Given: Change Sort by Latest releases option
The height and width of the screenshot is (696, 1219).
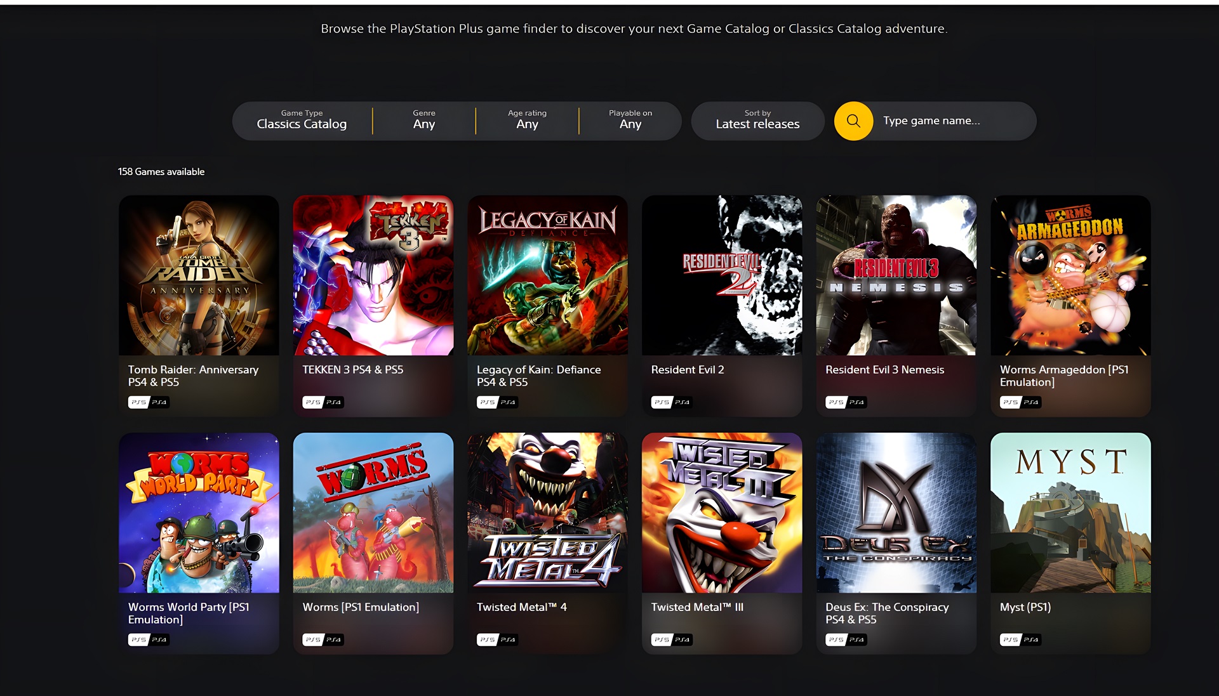Looking at the screenshot, I should pos(757,120).
